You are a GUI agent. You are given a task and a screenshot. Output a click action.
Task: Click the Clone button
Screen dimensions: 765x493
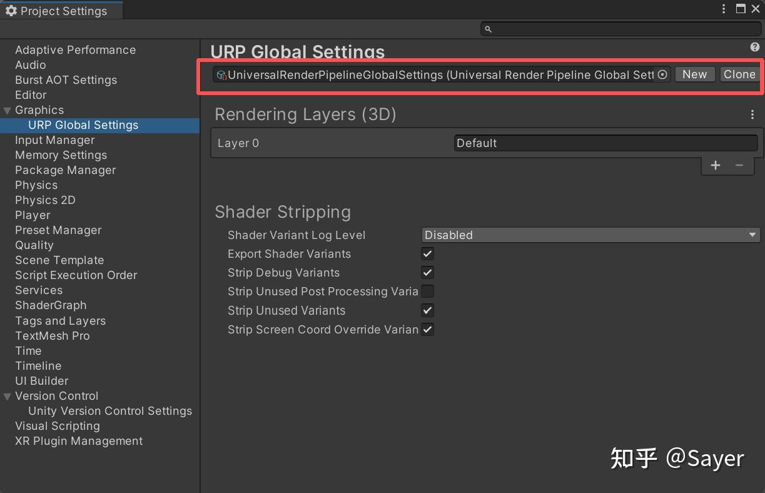pos(739,74)
